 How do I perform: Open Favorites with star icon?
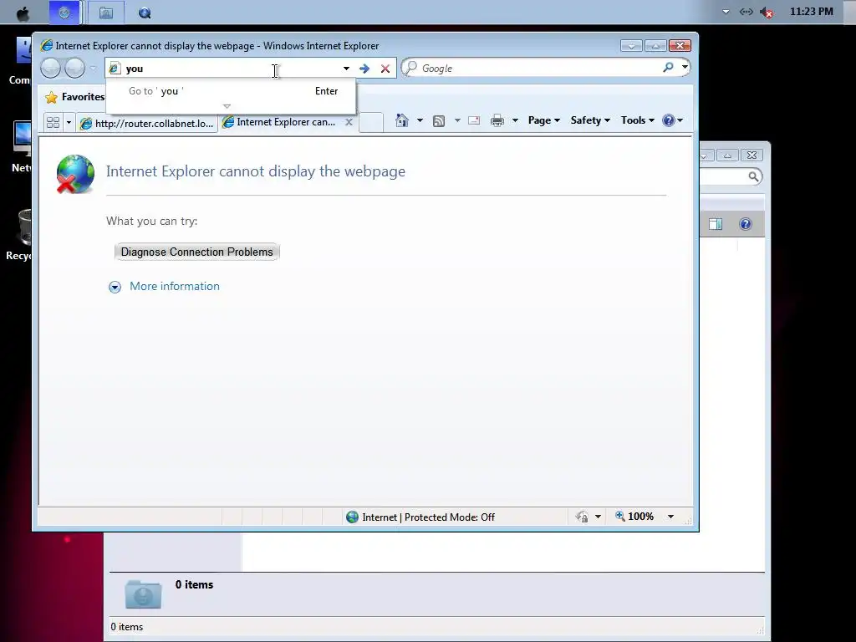[74, 97]
